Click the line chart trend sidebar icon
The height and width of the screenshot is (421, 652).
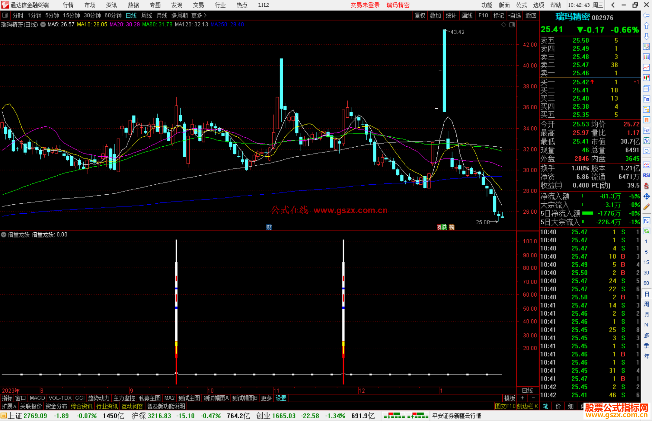coord(646,67)
